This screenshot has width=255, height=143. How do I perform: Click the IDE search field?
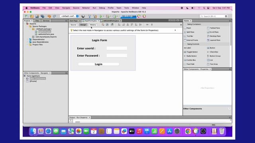click(214, 16)
